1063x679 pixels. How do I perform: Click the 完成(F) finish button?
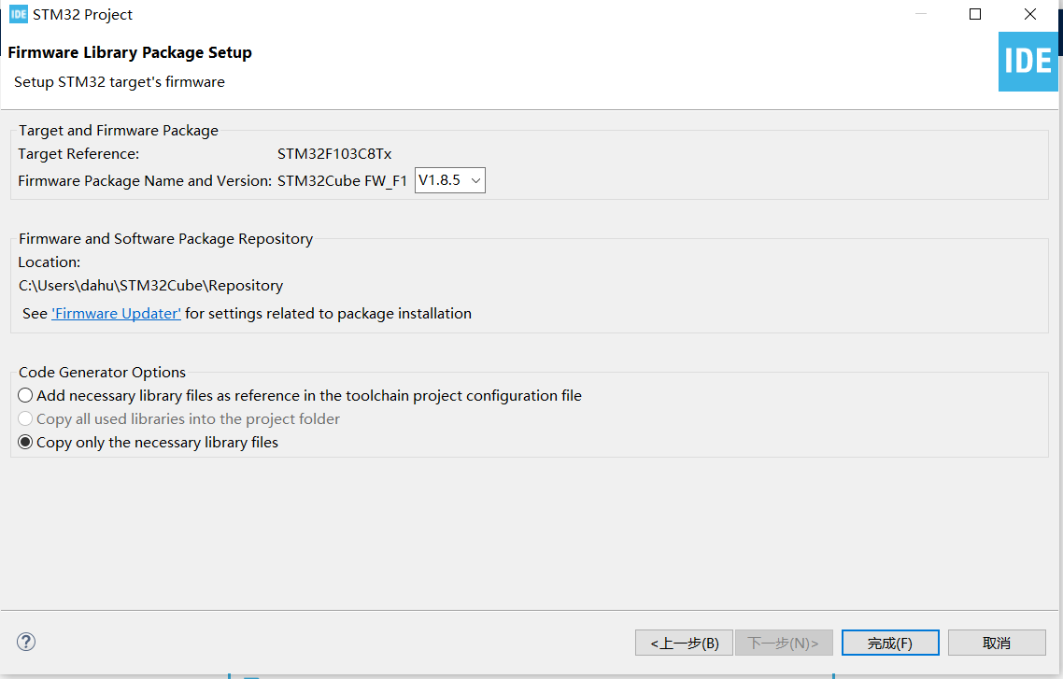tap(890, 644)
